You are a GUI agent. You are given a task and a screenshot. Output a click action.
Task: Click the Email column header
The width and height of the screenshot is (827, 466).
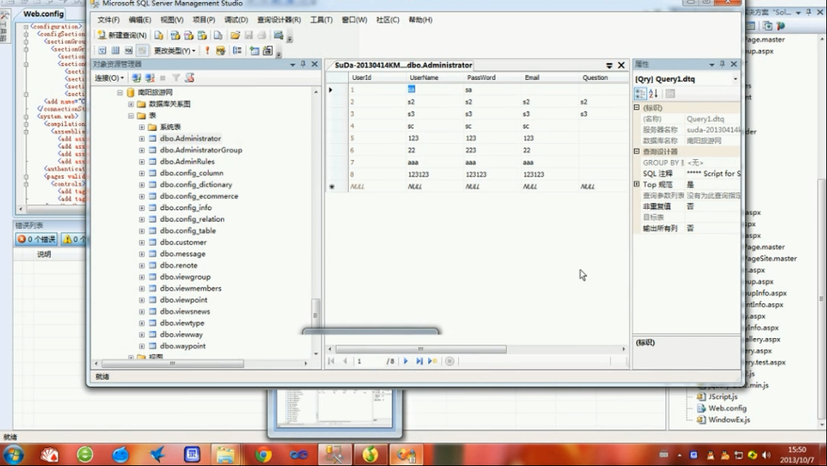coord(550,77)
